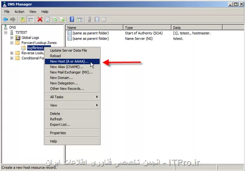
Task: Click the Name Server record icon
Action: [x=69, y=38]
